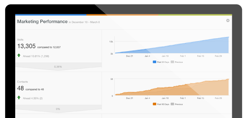Open the settings gear icon
The width and height of the screenshot is (247, 118).
(228, 21)
